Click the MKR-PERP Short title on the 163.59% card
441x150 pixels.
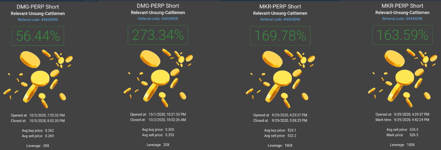[x=403, y=6]
